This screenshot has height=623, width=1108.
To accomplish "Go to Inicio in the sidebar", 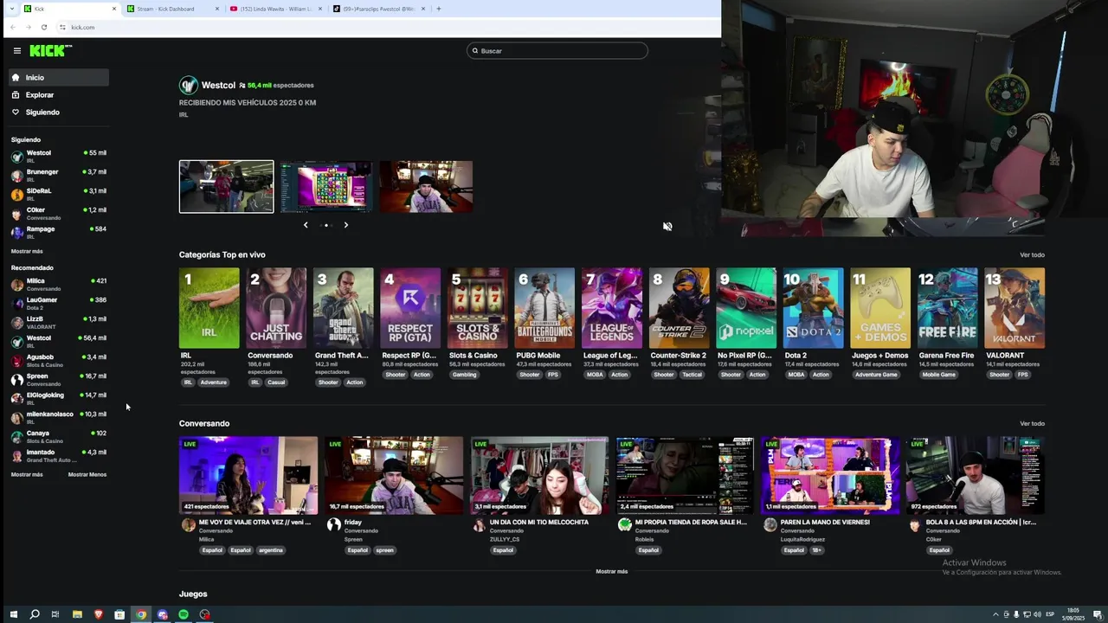I will click(59, 78).
